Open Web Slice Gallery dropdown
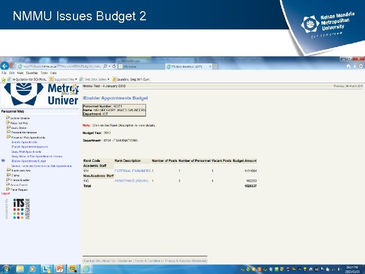Screen dimensions: 365x274 click(x=94, y=80)
